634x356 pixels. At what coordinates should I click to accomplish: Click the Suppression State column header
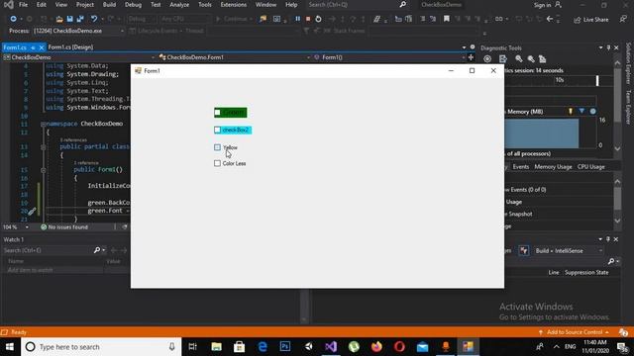586,273
